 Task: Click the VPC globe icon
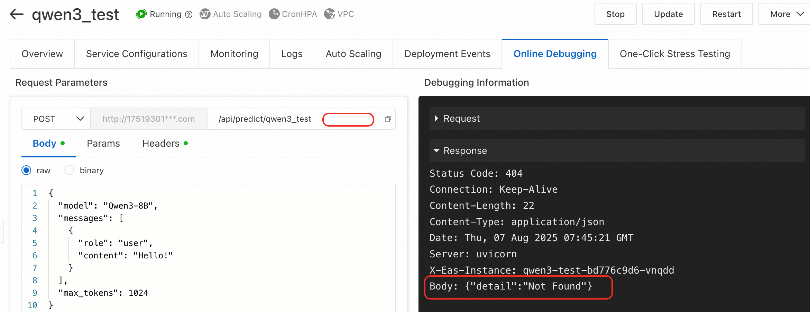(x=329, y=14)
